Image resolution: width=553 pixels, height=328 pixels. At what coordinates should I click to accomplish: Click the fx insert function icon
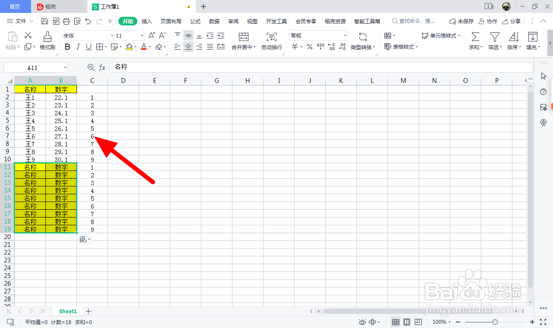[x=102, y=67]
